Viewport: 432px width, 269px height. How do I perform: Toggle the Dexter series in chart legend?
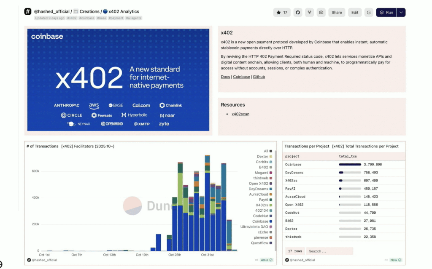coord(262,157)
